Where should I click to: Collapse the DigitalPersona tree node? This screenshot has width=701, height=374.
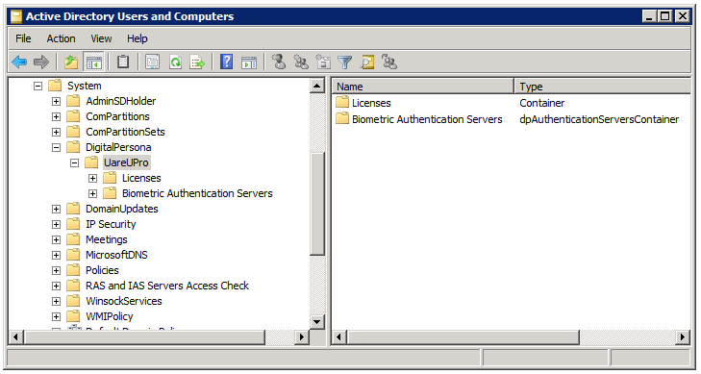(56, 147)
